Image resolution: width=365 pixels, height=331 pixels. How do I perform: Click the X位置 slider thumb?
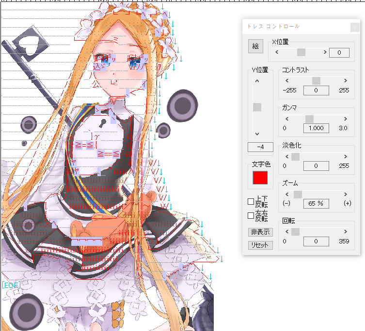coord(301,52)
